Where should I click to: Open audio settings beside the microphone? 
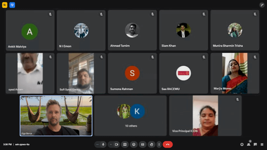[x=97, y=144]
